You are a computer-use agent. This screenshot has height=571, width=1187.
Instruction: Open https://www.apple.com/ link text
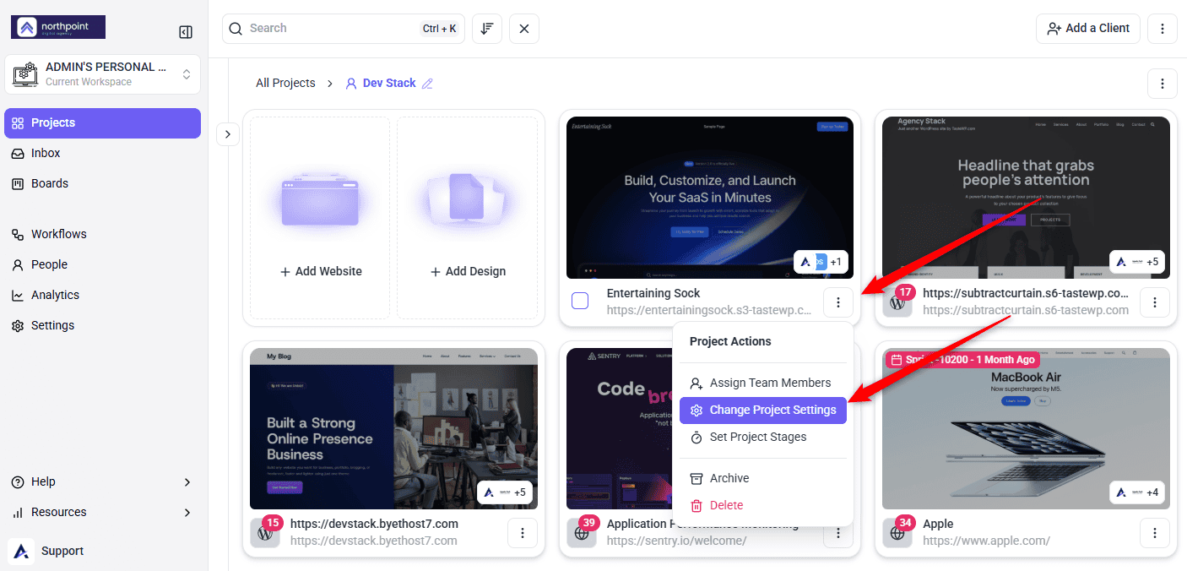pyautogui.click(x=986, y=541)
